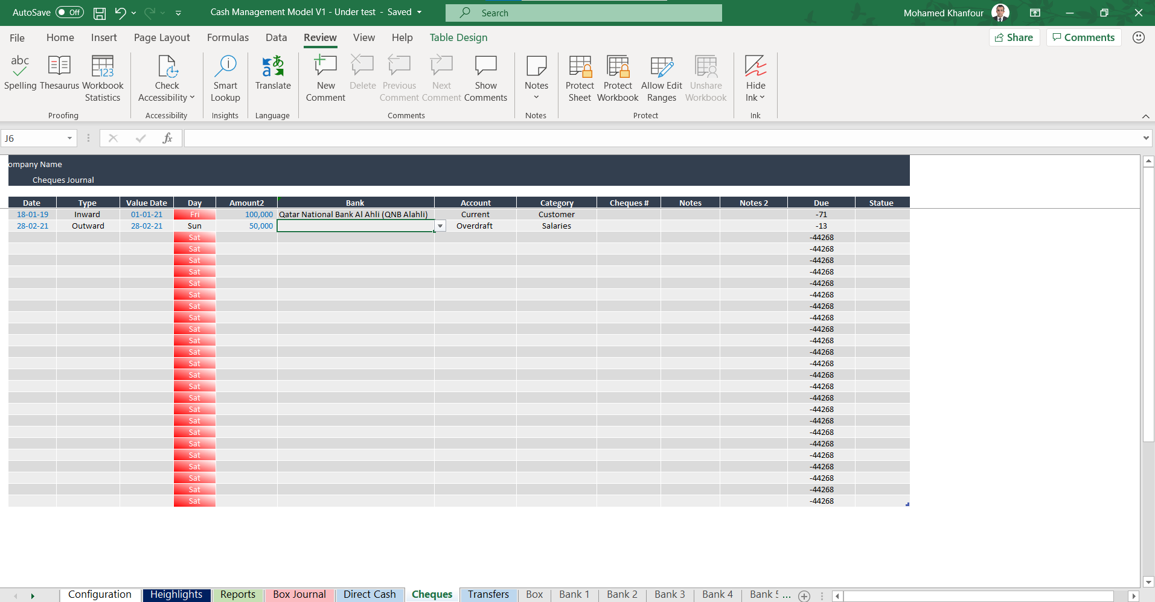Open the Reports sheet tab
Screen dimensions: 1155x602
pyautogui.click(x=238, y=595)
